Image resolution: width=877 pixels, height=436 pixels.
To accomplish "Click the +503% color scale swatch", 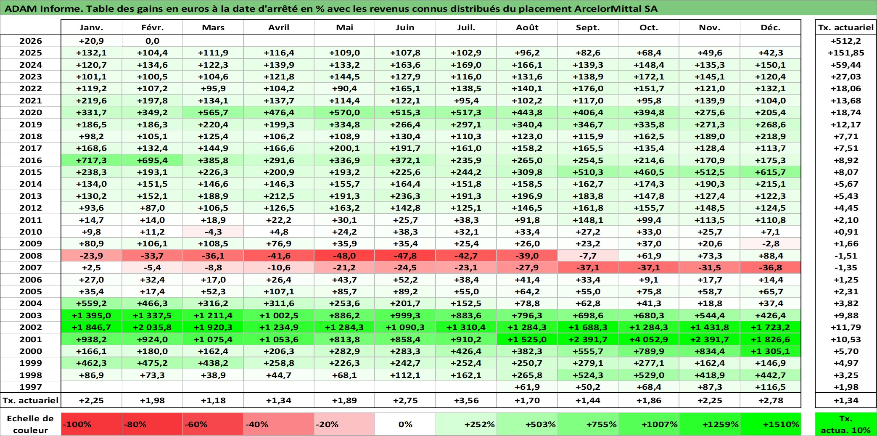I will click(527, 424).
